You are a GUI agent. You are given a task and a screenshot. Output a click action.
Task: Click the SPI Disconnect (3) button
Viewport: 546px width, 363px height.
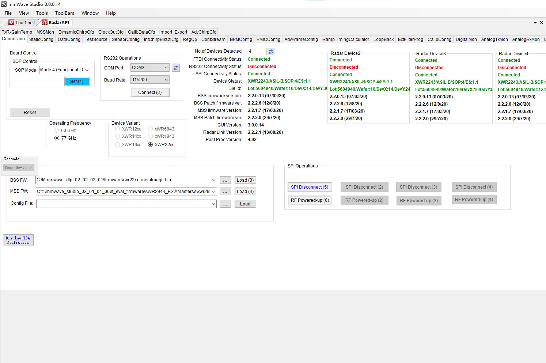pos(418,187)
